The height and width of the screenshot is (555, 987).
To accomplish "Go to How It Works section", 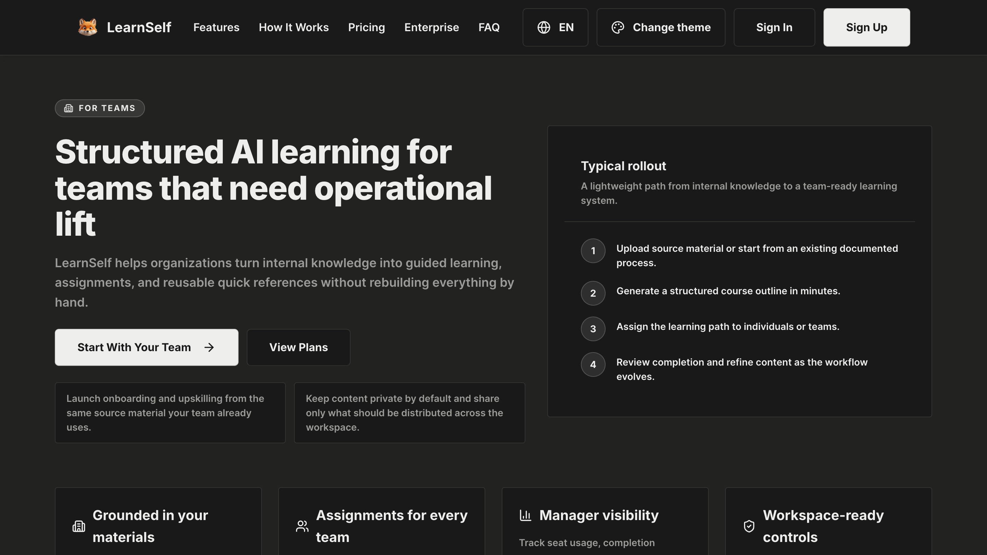I will coord(294,27).
